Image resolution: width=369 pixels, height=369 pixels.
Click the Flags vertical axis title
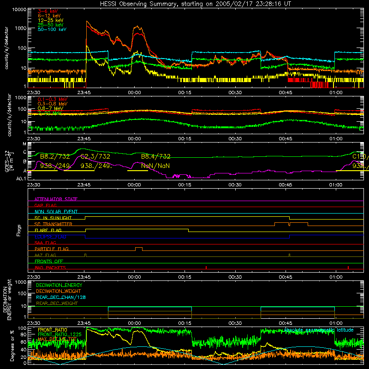18,230
